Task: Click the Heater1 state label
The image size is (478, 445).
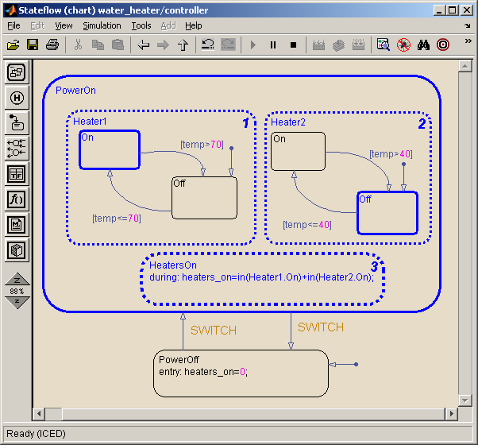Action: pyautogui.click(x=90, y=122)
